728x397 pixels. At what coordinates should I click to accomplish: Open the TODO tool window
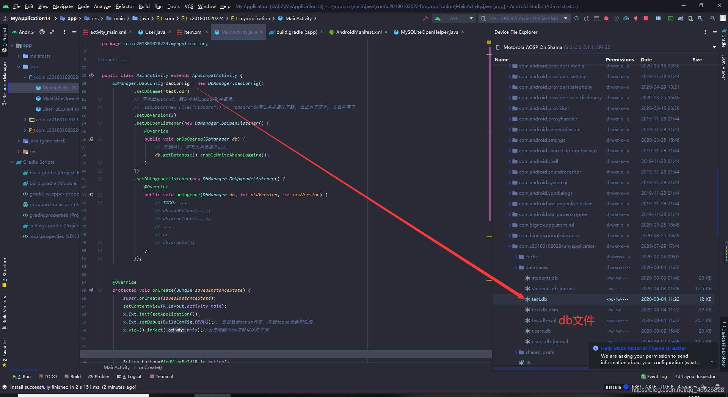(48, 377)
